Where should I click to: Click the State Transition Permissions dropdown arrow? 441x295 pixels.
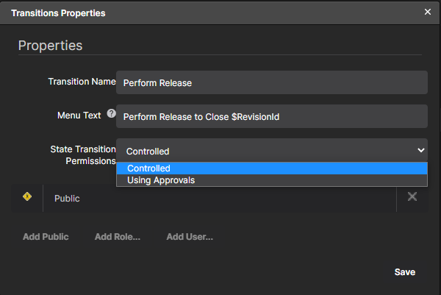420,150
